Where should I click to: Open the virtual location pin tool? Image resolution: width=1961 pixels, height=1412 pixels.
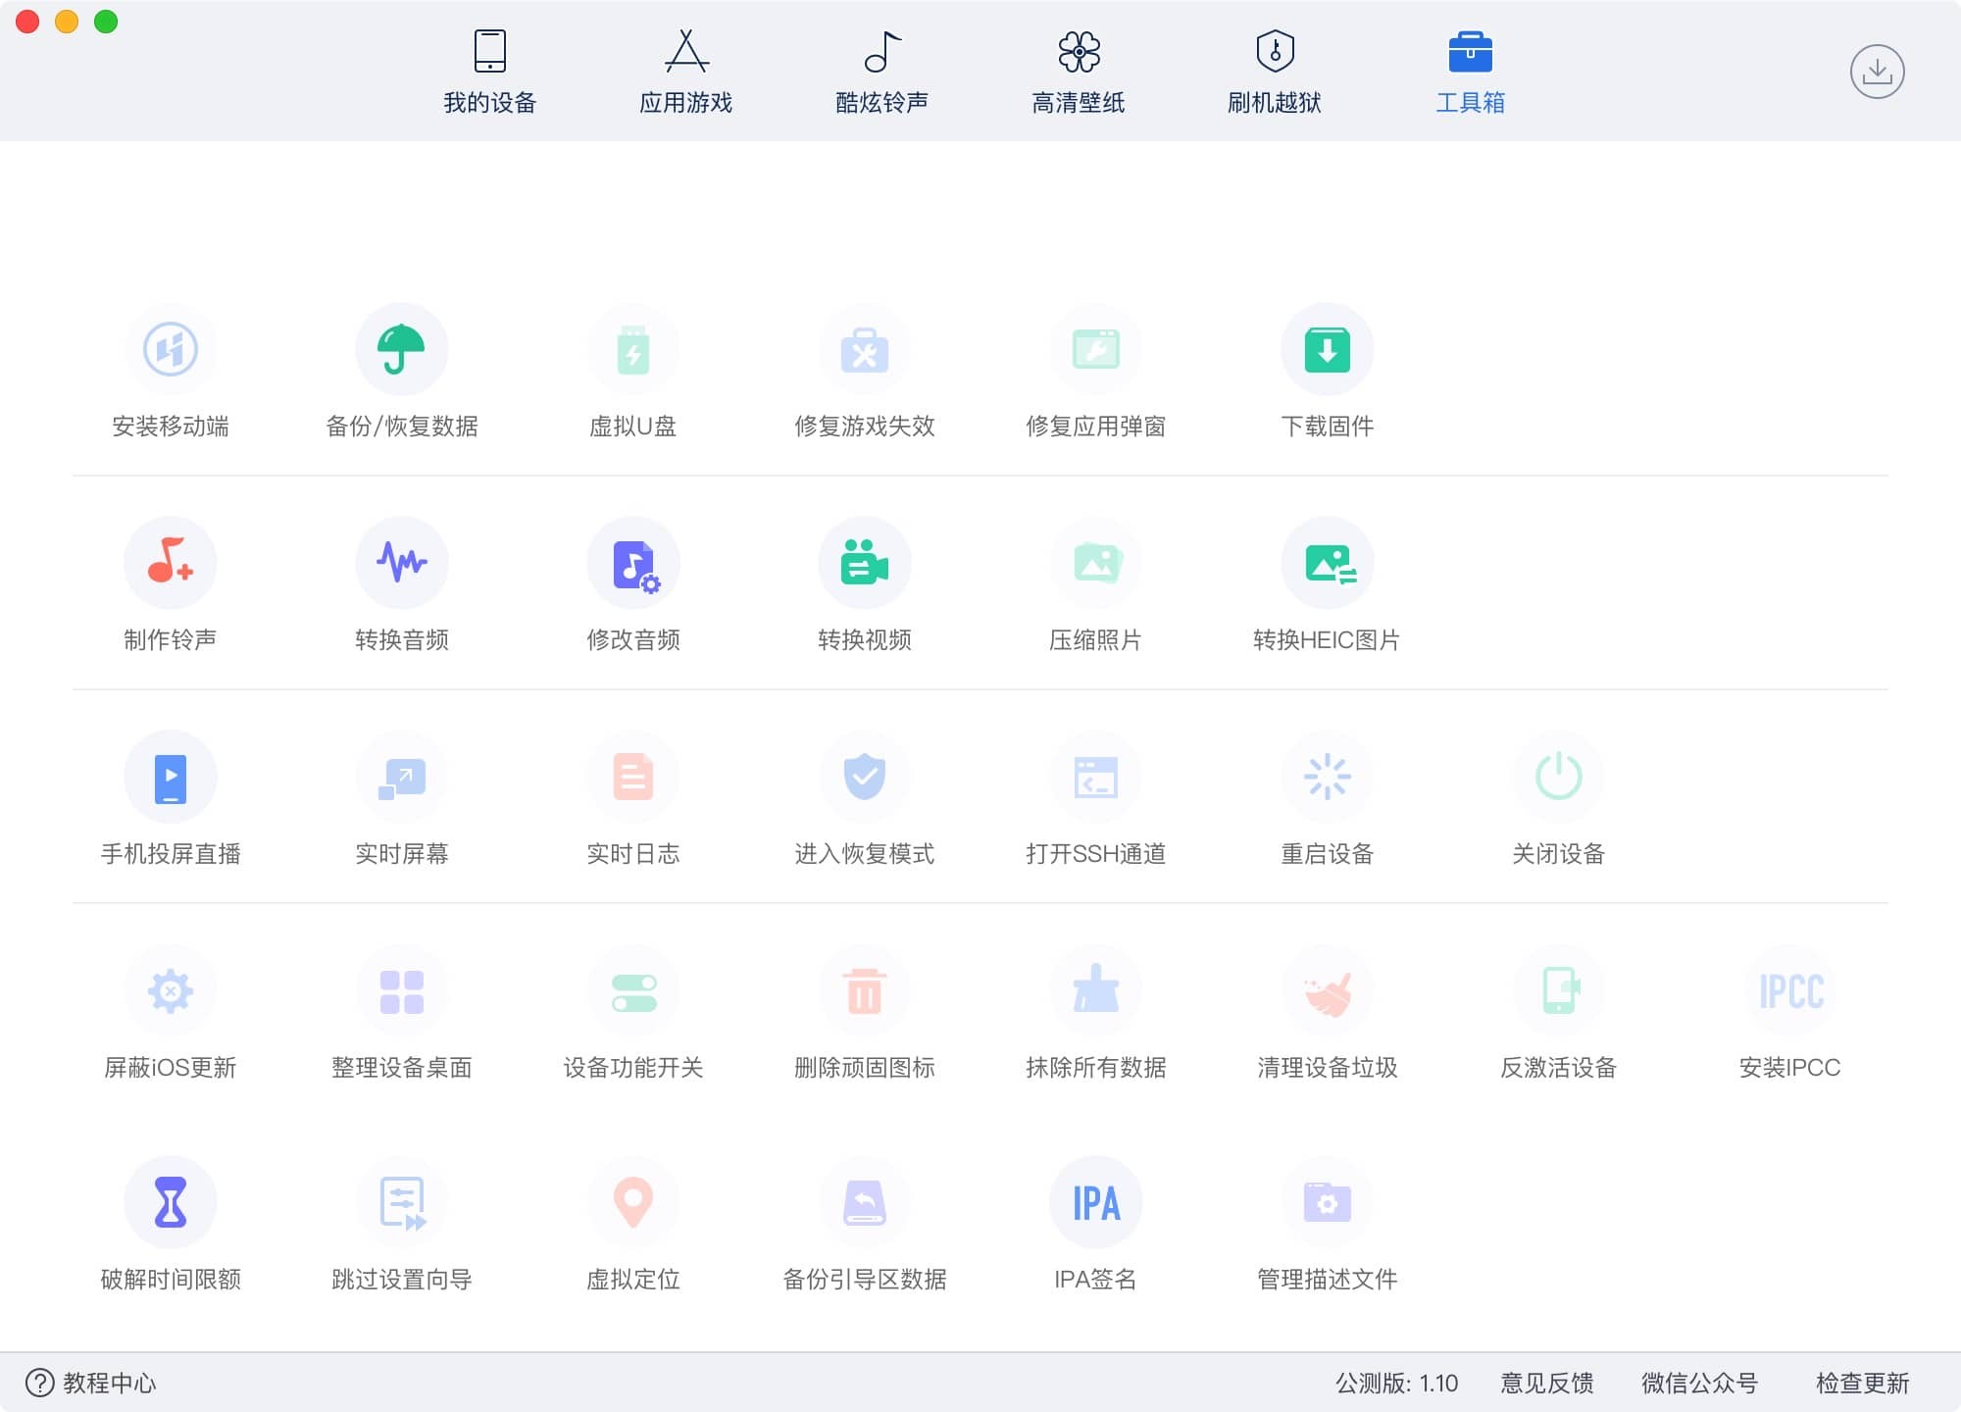pyautogui.click(x=632, y=1203)
